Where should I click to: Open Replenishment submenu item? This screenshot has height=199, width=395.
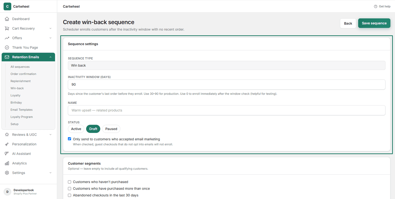pyautogui.click(x=21, y=81)
